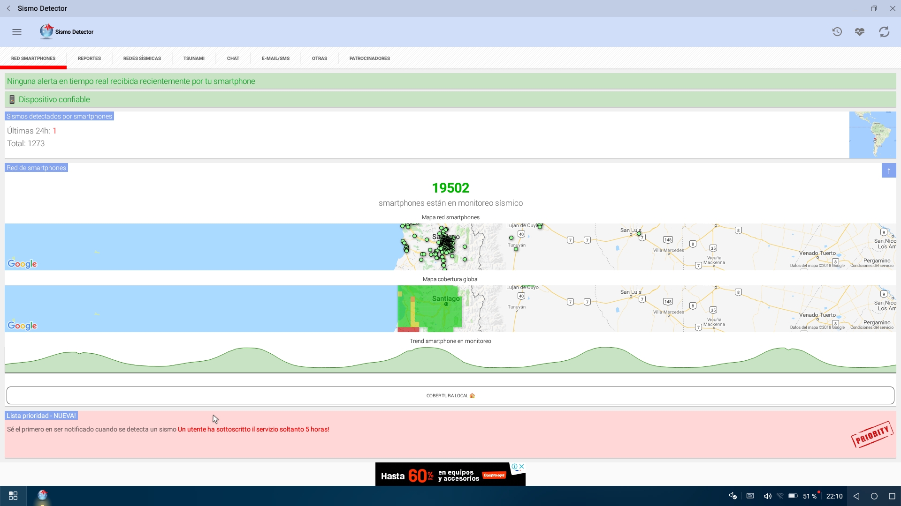This screenshot has height=506, width=901.
Task: Open the hamburger navigation menu
Action: pyautogui.click(x=17, y=32)
